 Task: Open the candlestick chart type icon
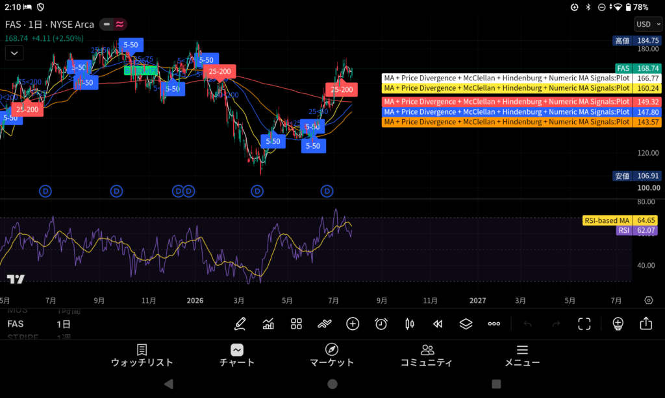click(409, 324)
